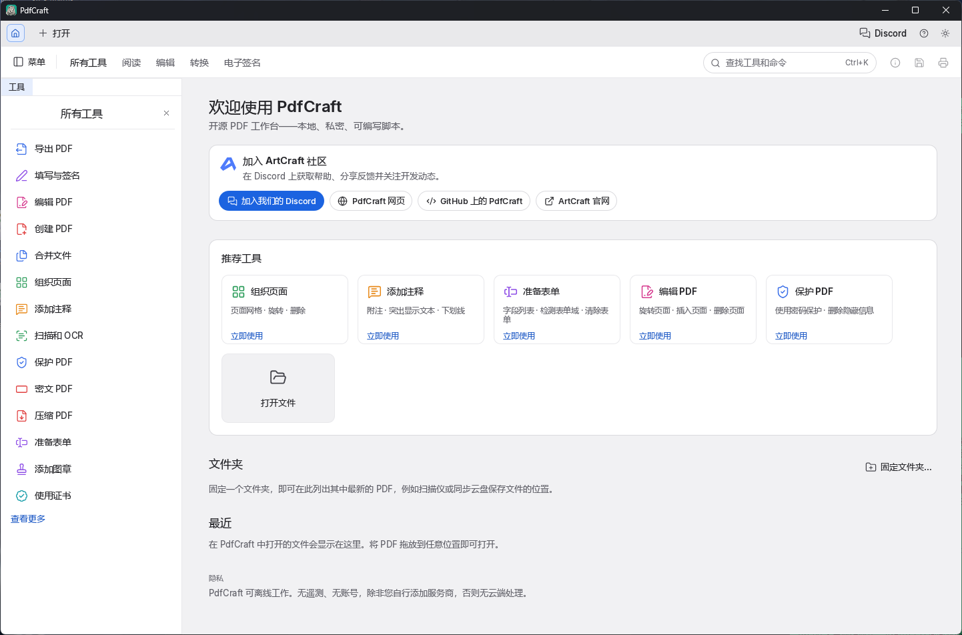Select 创建 PDF tool in sidebar
This screenshot has height=635, width=962.
[x=92, y=229]
